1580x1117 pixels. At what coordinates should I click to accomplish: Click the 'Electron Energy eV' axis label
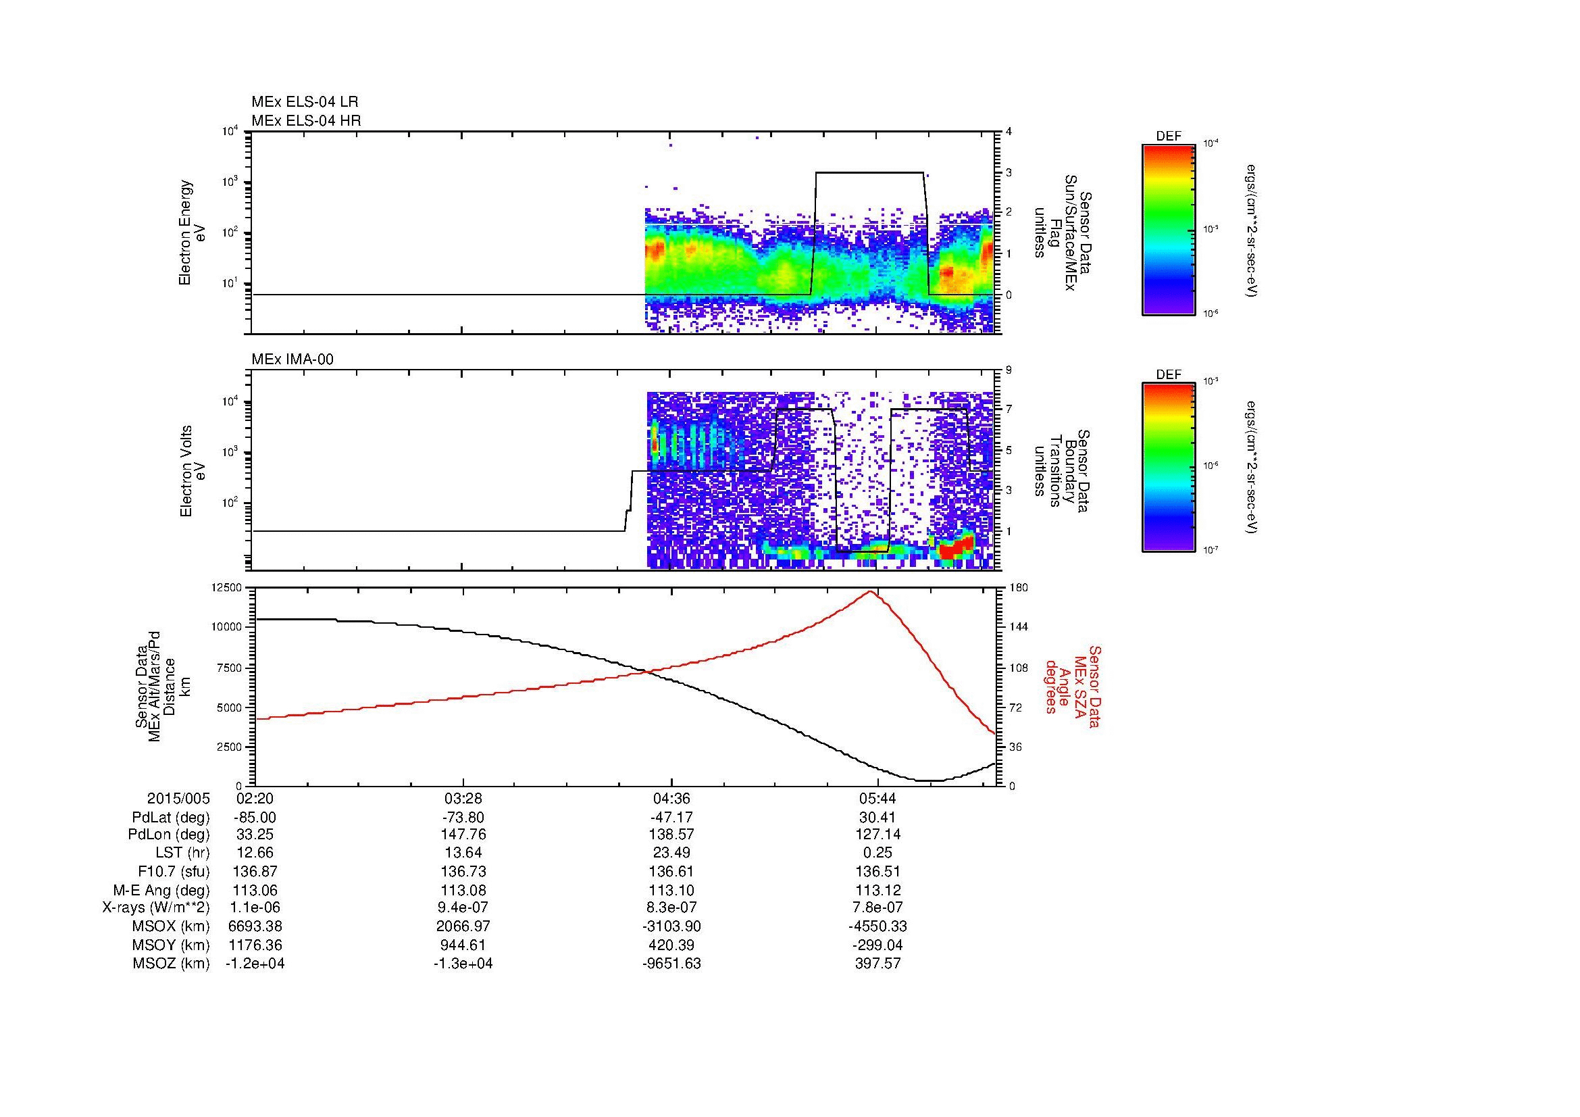coord(192,232)
